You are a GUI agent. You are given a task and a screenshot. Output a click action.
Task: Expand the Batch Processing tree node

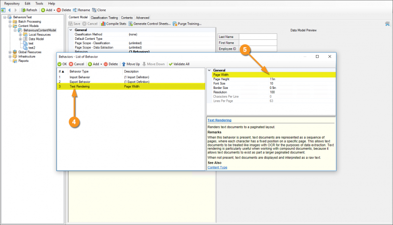coord(10,22)
